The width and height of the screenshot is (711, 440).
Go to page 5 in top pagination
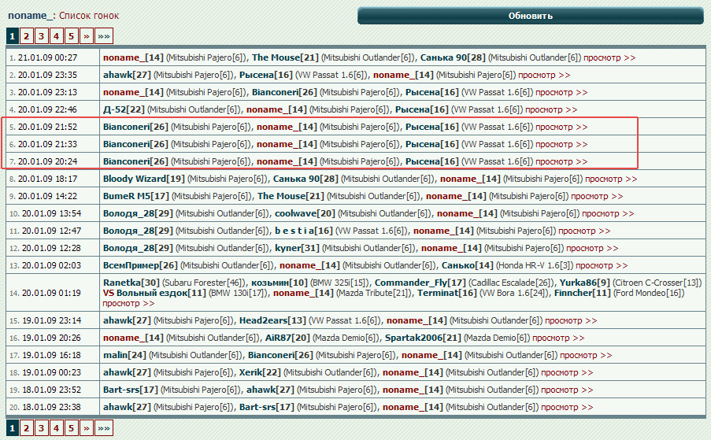(x=71, y=36)
